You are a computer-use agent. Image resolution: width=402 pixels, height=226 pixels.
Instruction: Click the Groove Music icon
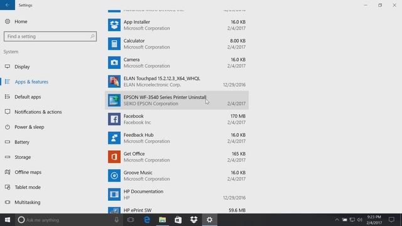(114, 176)
